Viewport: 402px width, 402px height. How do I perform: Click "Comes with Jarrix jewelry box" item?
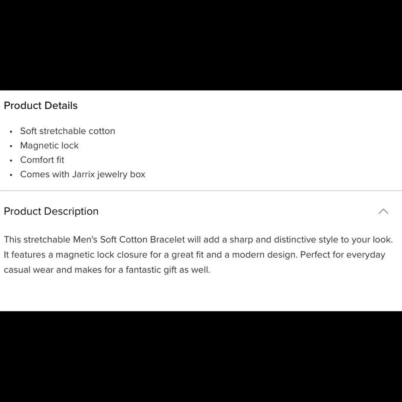click(82, 174)
